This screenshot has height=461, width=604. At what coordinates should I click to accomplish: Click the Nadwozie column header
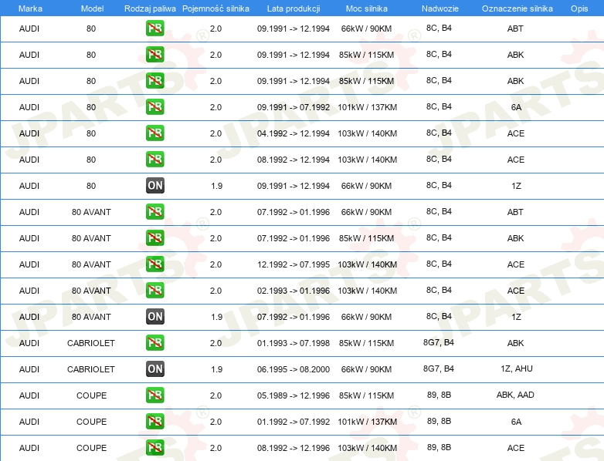440,8
